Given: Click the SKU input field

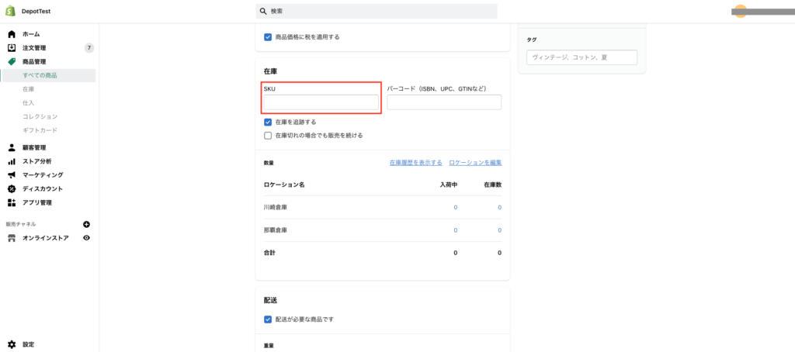Looking at the screenshot, I should coord(321,102).
